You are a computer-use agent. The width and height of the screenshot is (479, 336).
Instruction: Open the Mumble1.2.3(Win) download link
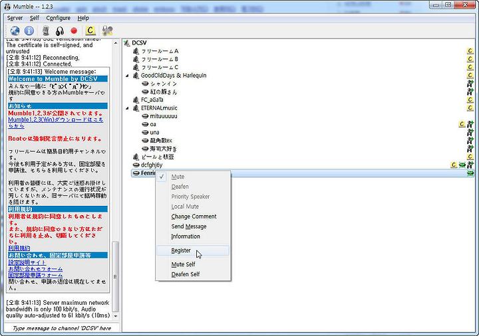pos(55,123)
